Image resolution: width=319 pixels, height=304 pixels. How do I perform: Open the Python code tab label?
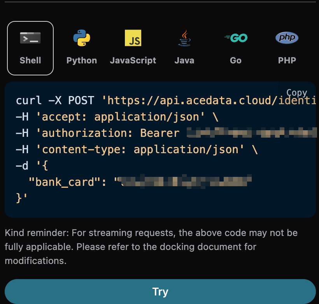[x=82, y=60]
